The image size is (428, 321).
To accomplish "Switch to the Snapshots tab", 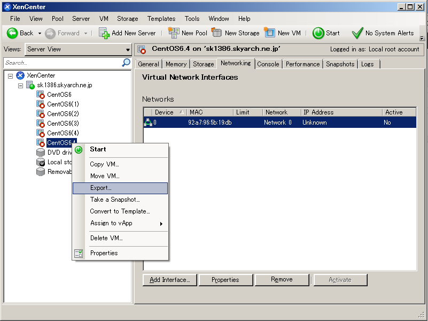I will 340,64.
